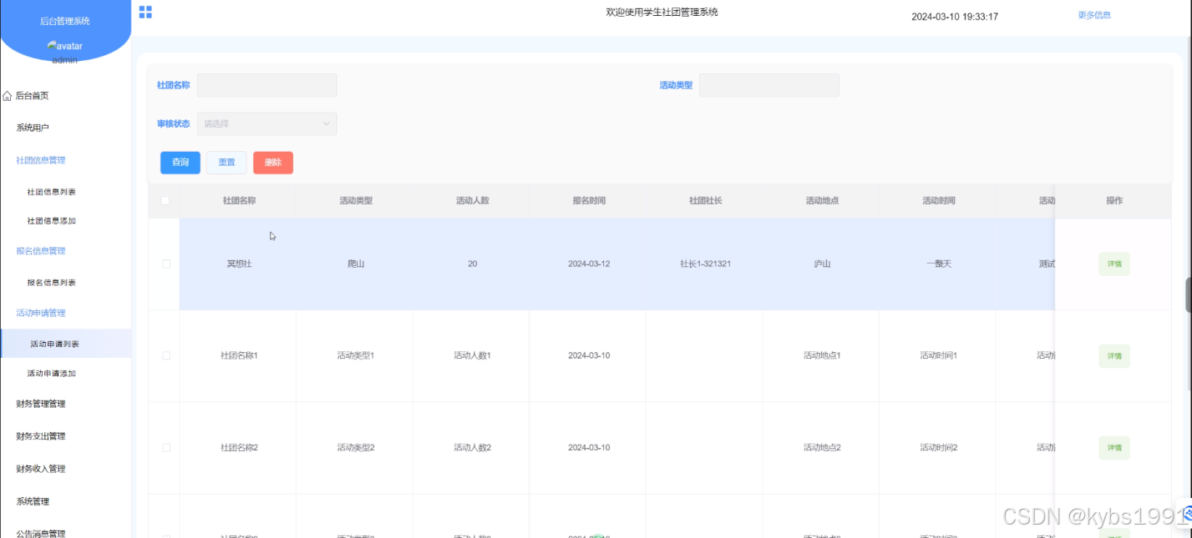Open 详情 for 社团名称1 row
Viewport: 1192px width, 538px height.
(x=1114, y=356)
